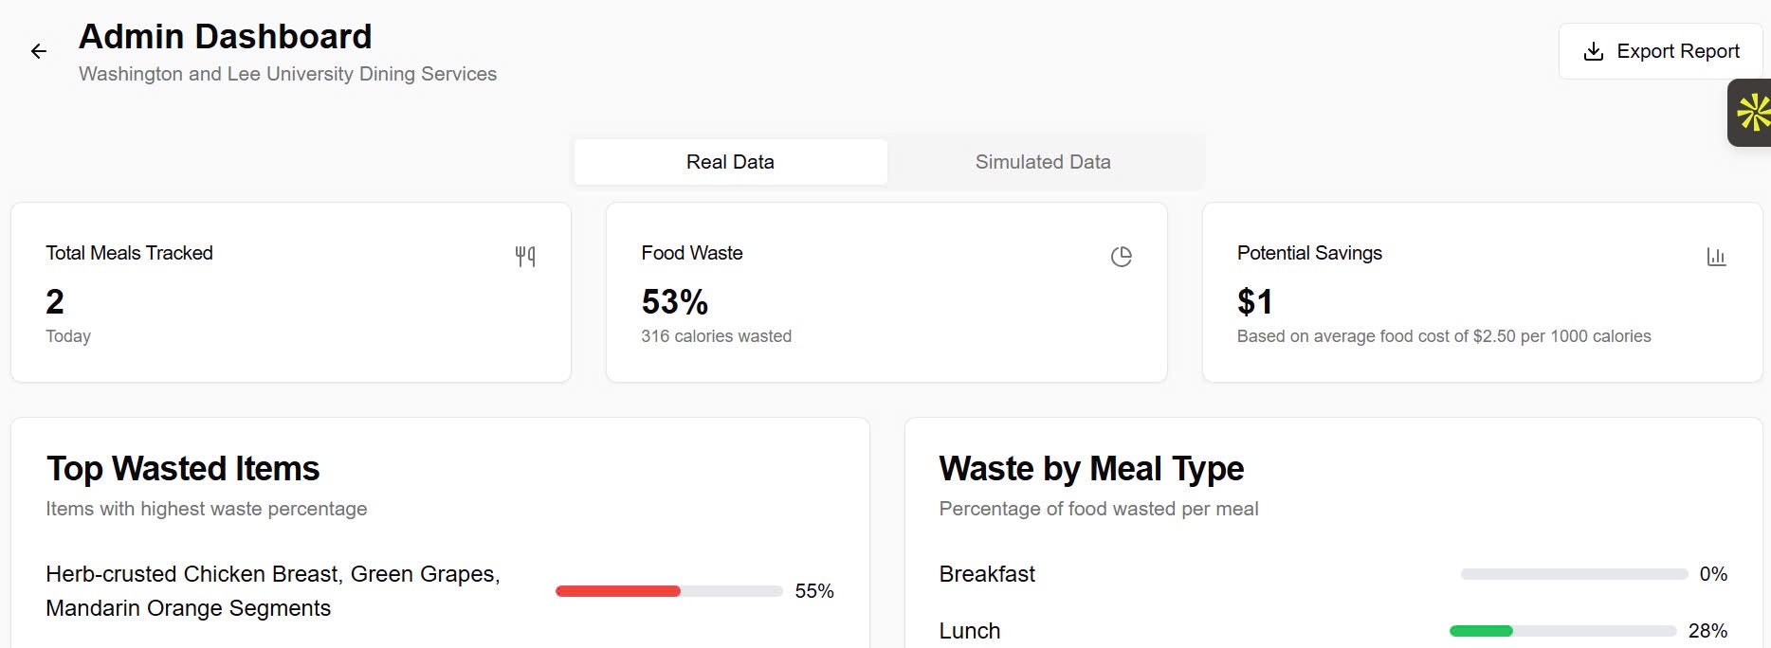
Task: Click the Admin Dashboard page title
Action: pos(225,37)
